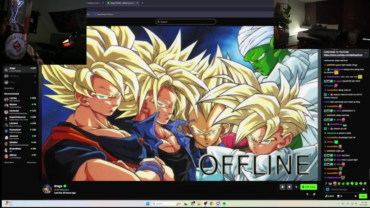This screenshot has height=208, width=370.
Task: Open File Explorer from the taskbar
Action: (199, 204)
